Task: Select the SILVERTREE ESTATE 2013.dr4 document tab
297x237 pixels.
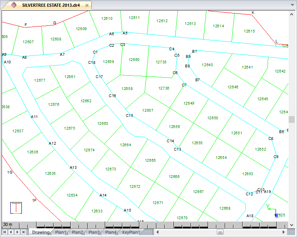Action: (x=51, y=5)
